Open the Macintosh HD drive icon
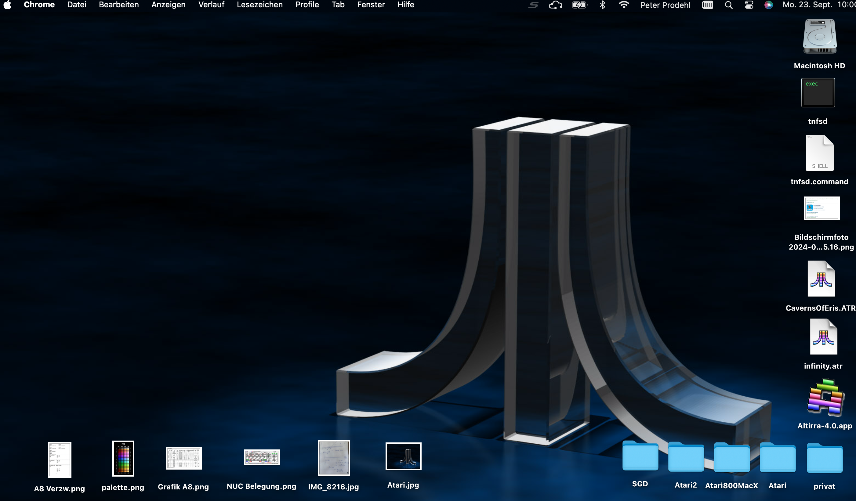Viewport: 856px width, 501px height. 819,37
